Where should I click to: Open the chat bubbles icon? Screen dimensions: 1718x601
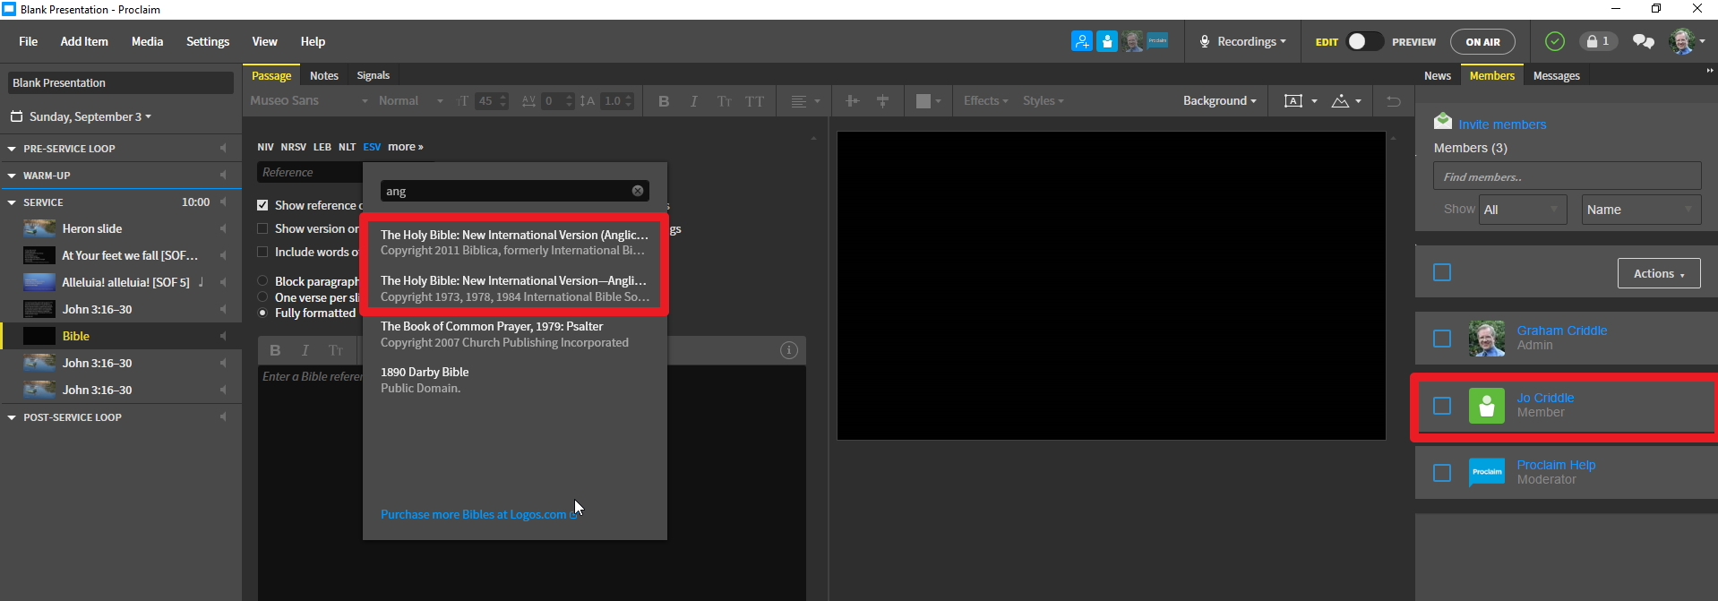tap(1643, 41)
